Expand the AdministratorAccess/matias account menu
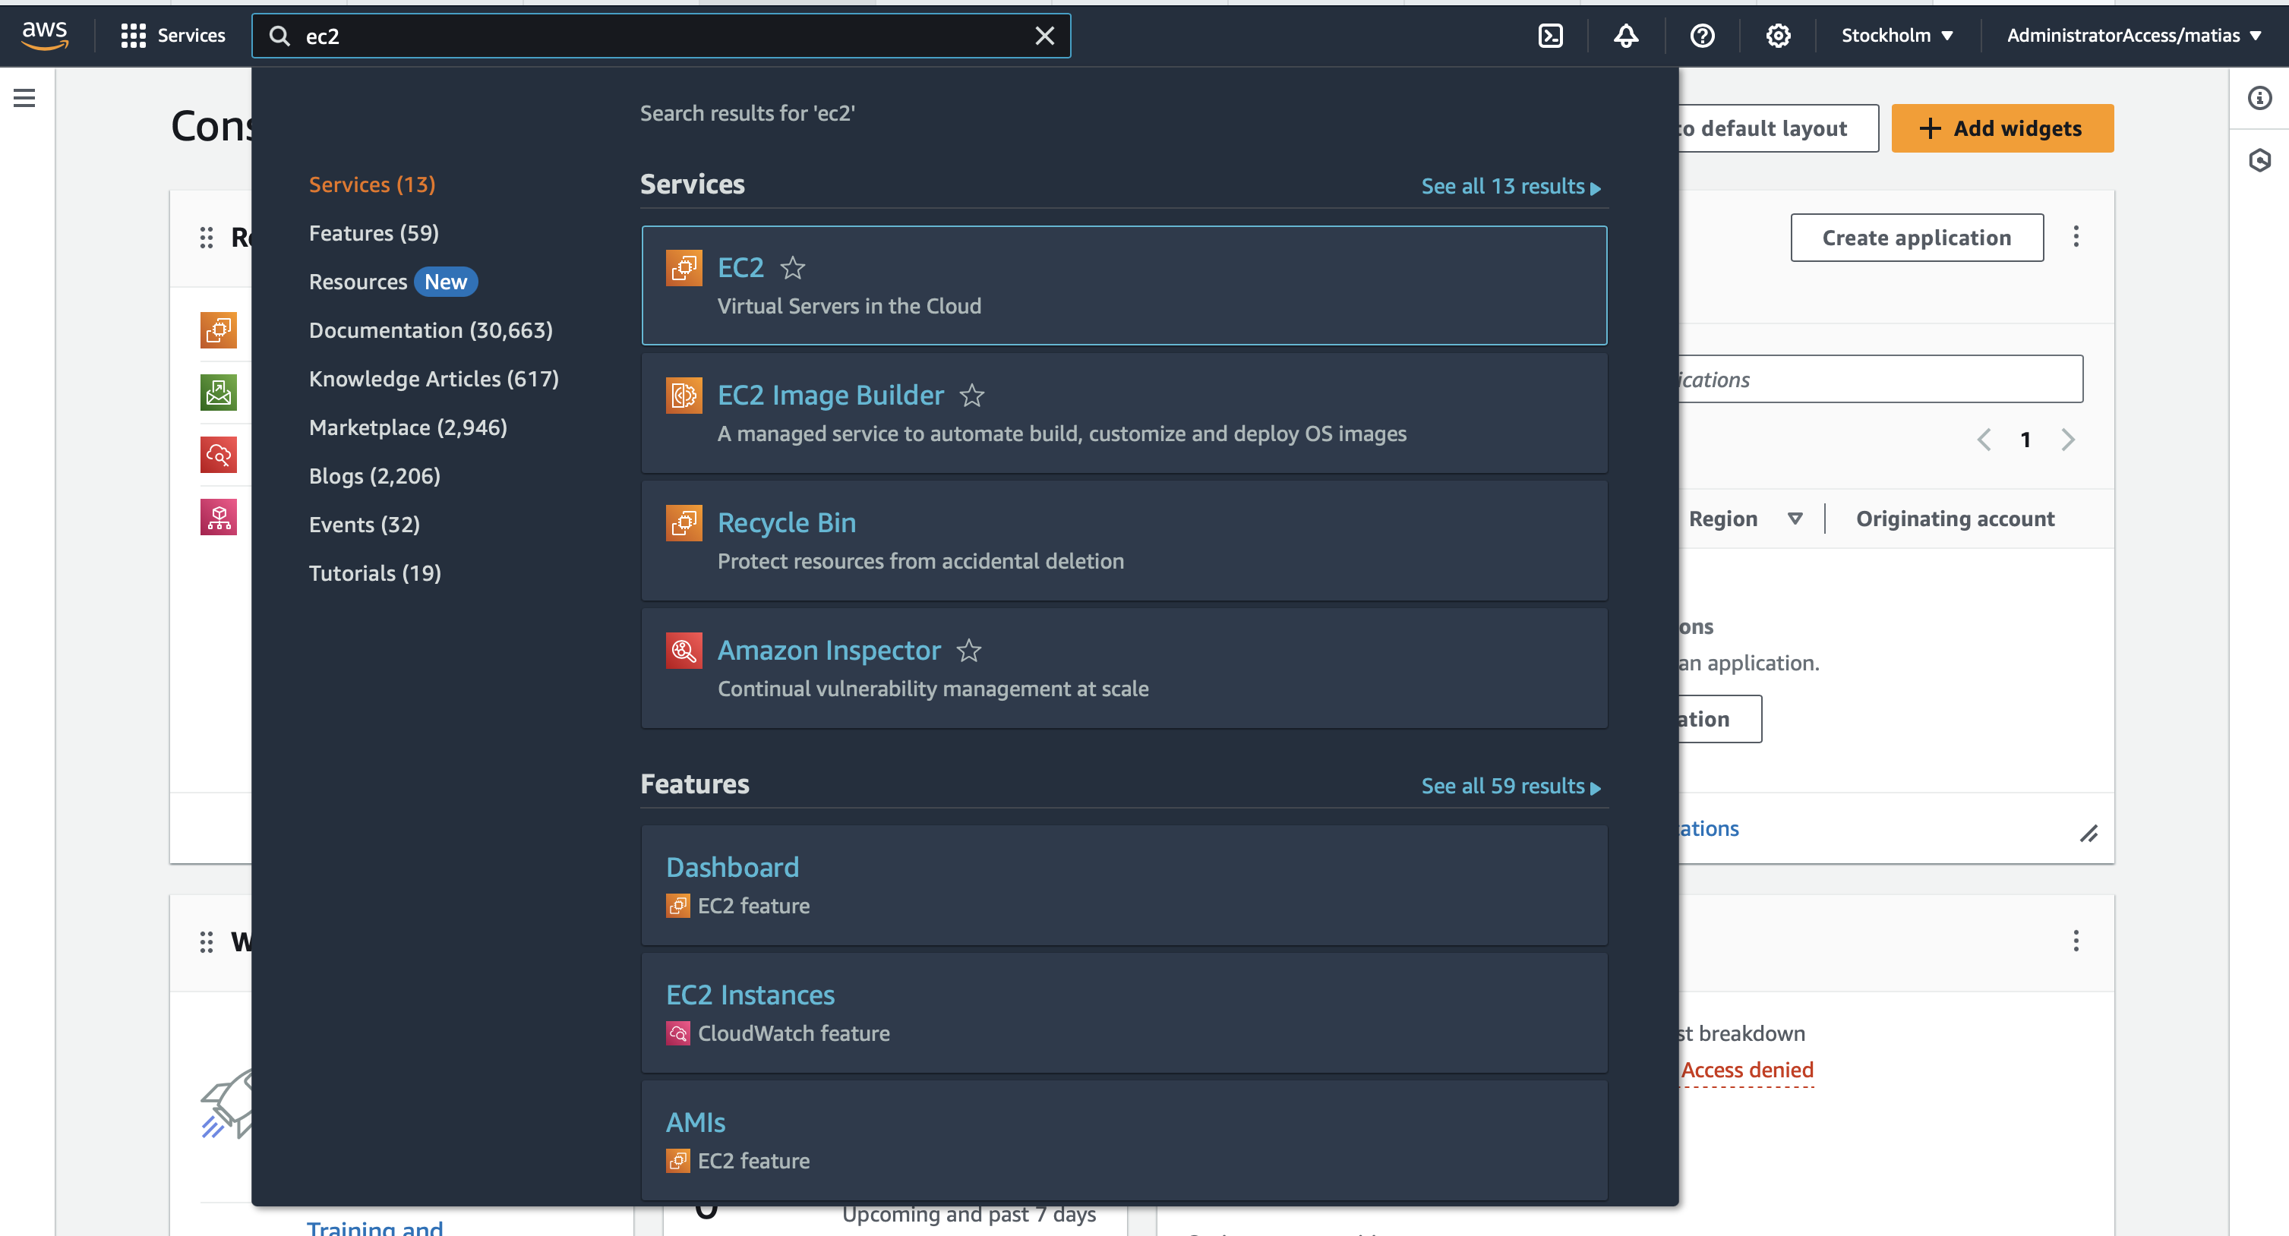 (2133, 36)
